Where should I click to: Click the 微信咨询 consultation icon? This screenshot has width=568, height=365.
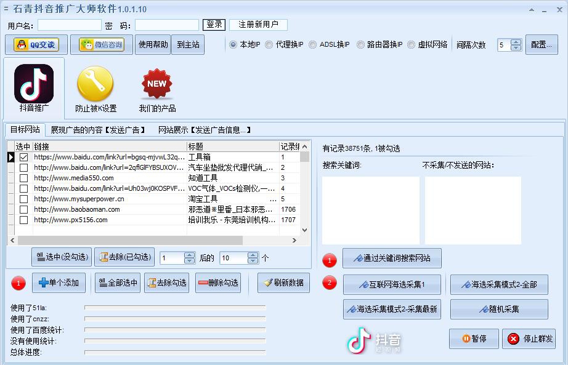[102, 44]
